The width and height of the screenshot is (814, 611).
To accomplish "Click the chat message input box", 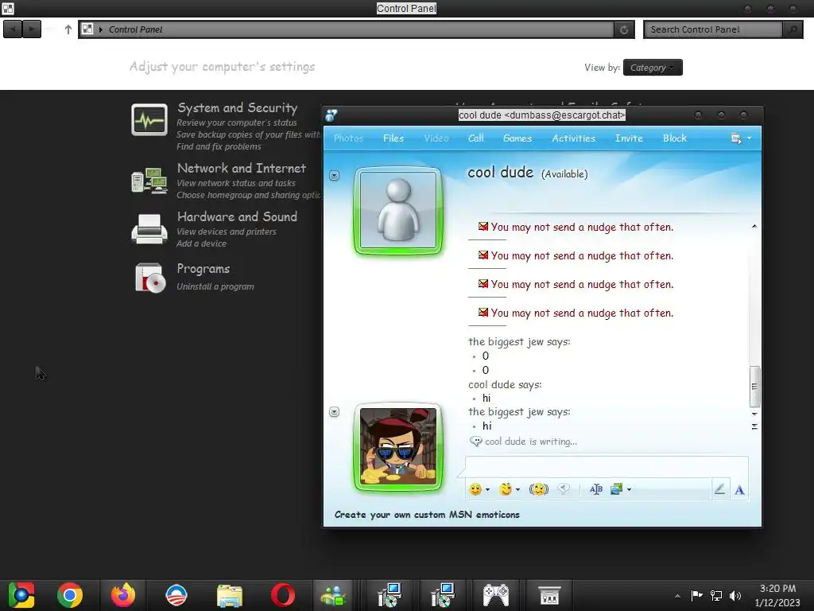I will pos(607,466).
